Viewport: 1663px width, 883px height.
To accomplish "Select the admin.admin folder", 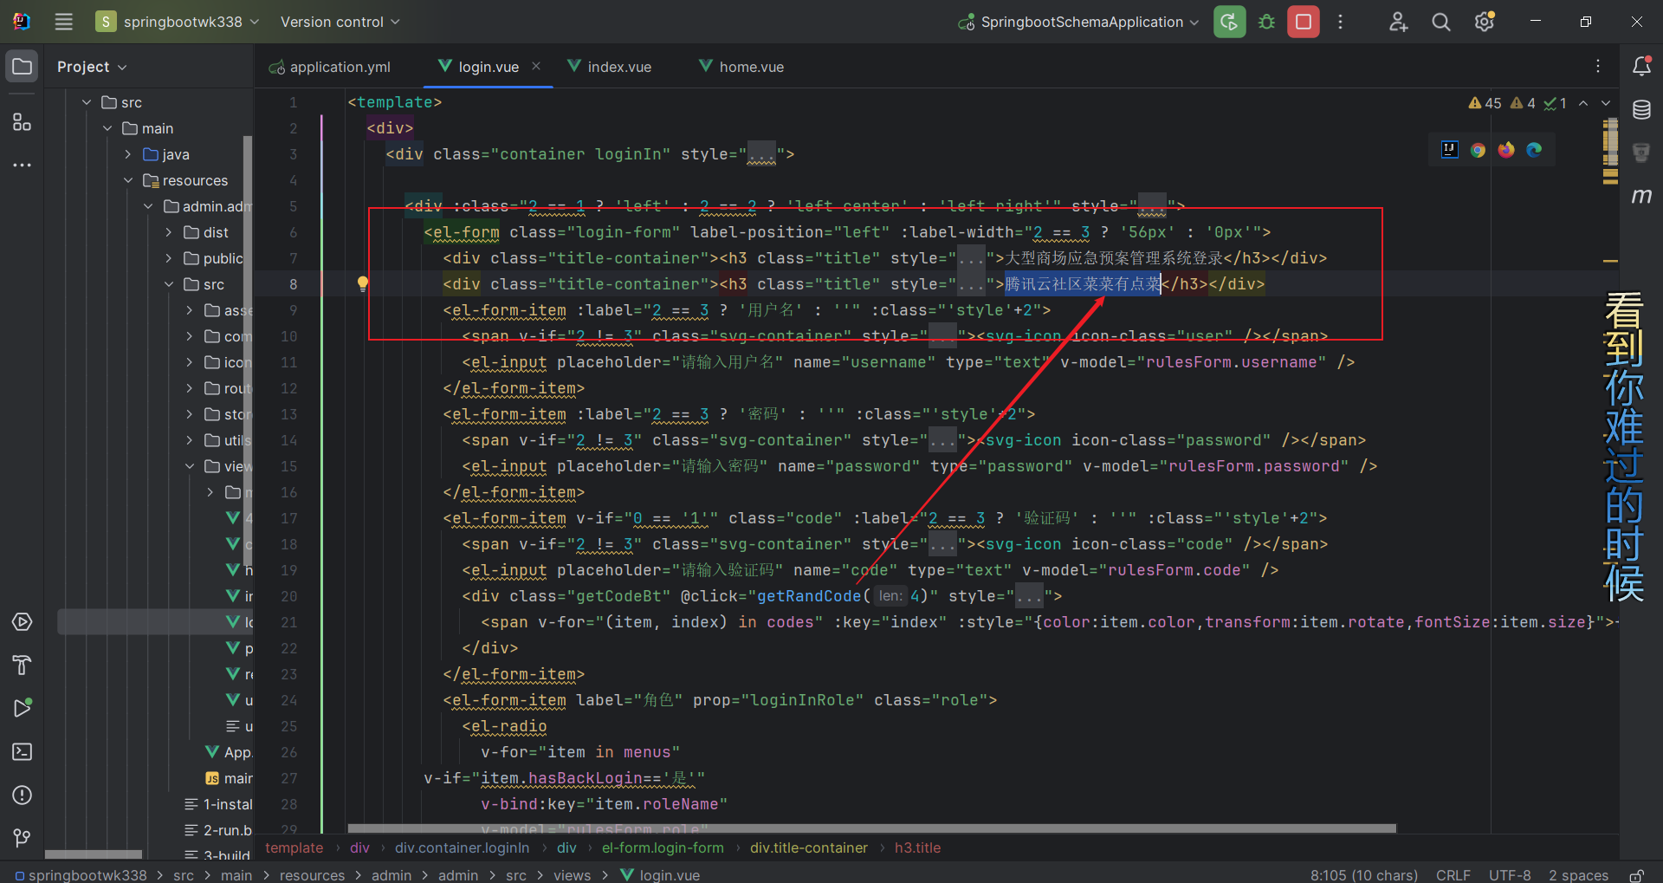I will coord(207,206).
